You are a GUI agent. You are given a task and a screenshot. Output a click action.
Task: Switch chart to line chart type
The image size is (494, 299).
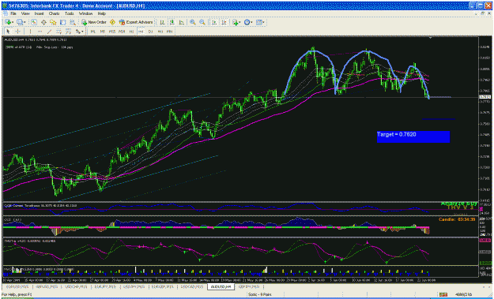(x=182, y=22)
